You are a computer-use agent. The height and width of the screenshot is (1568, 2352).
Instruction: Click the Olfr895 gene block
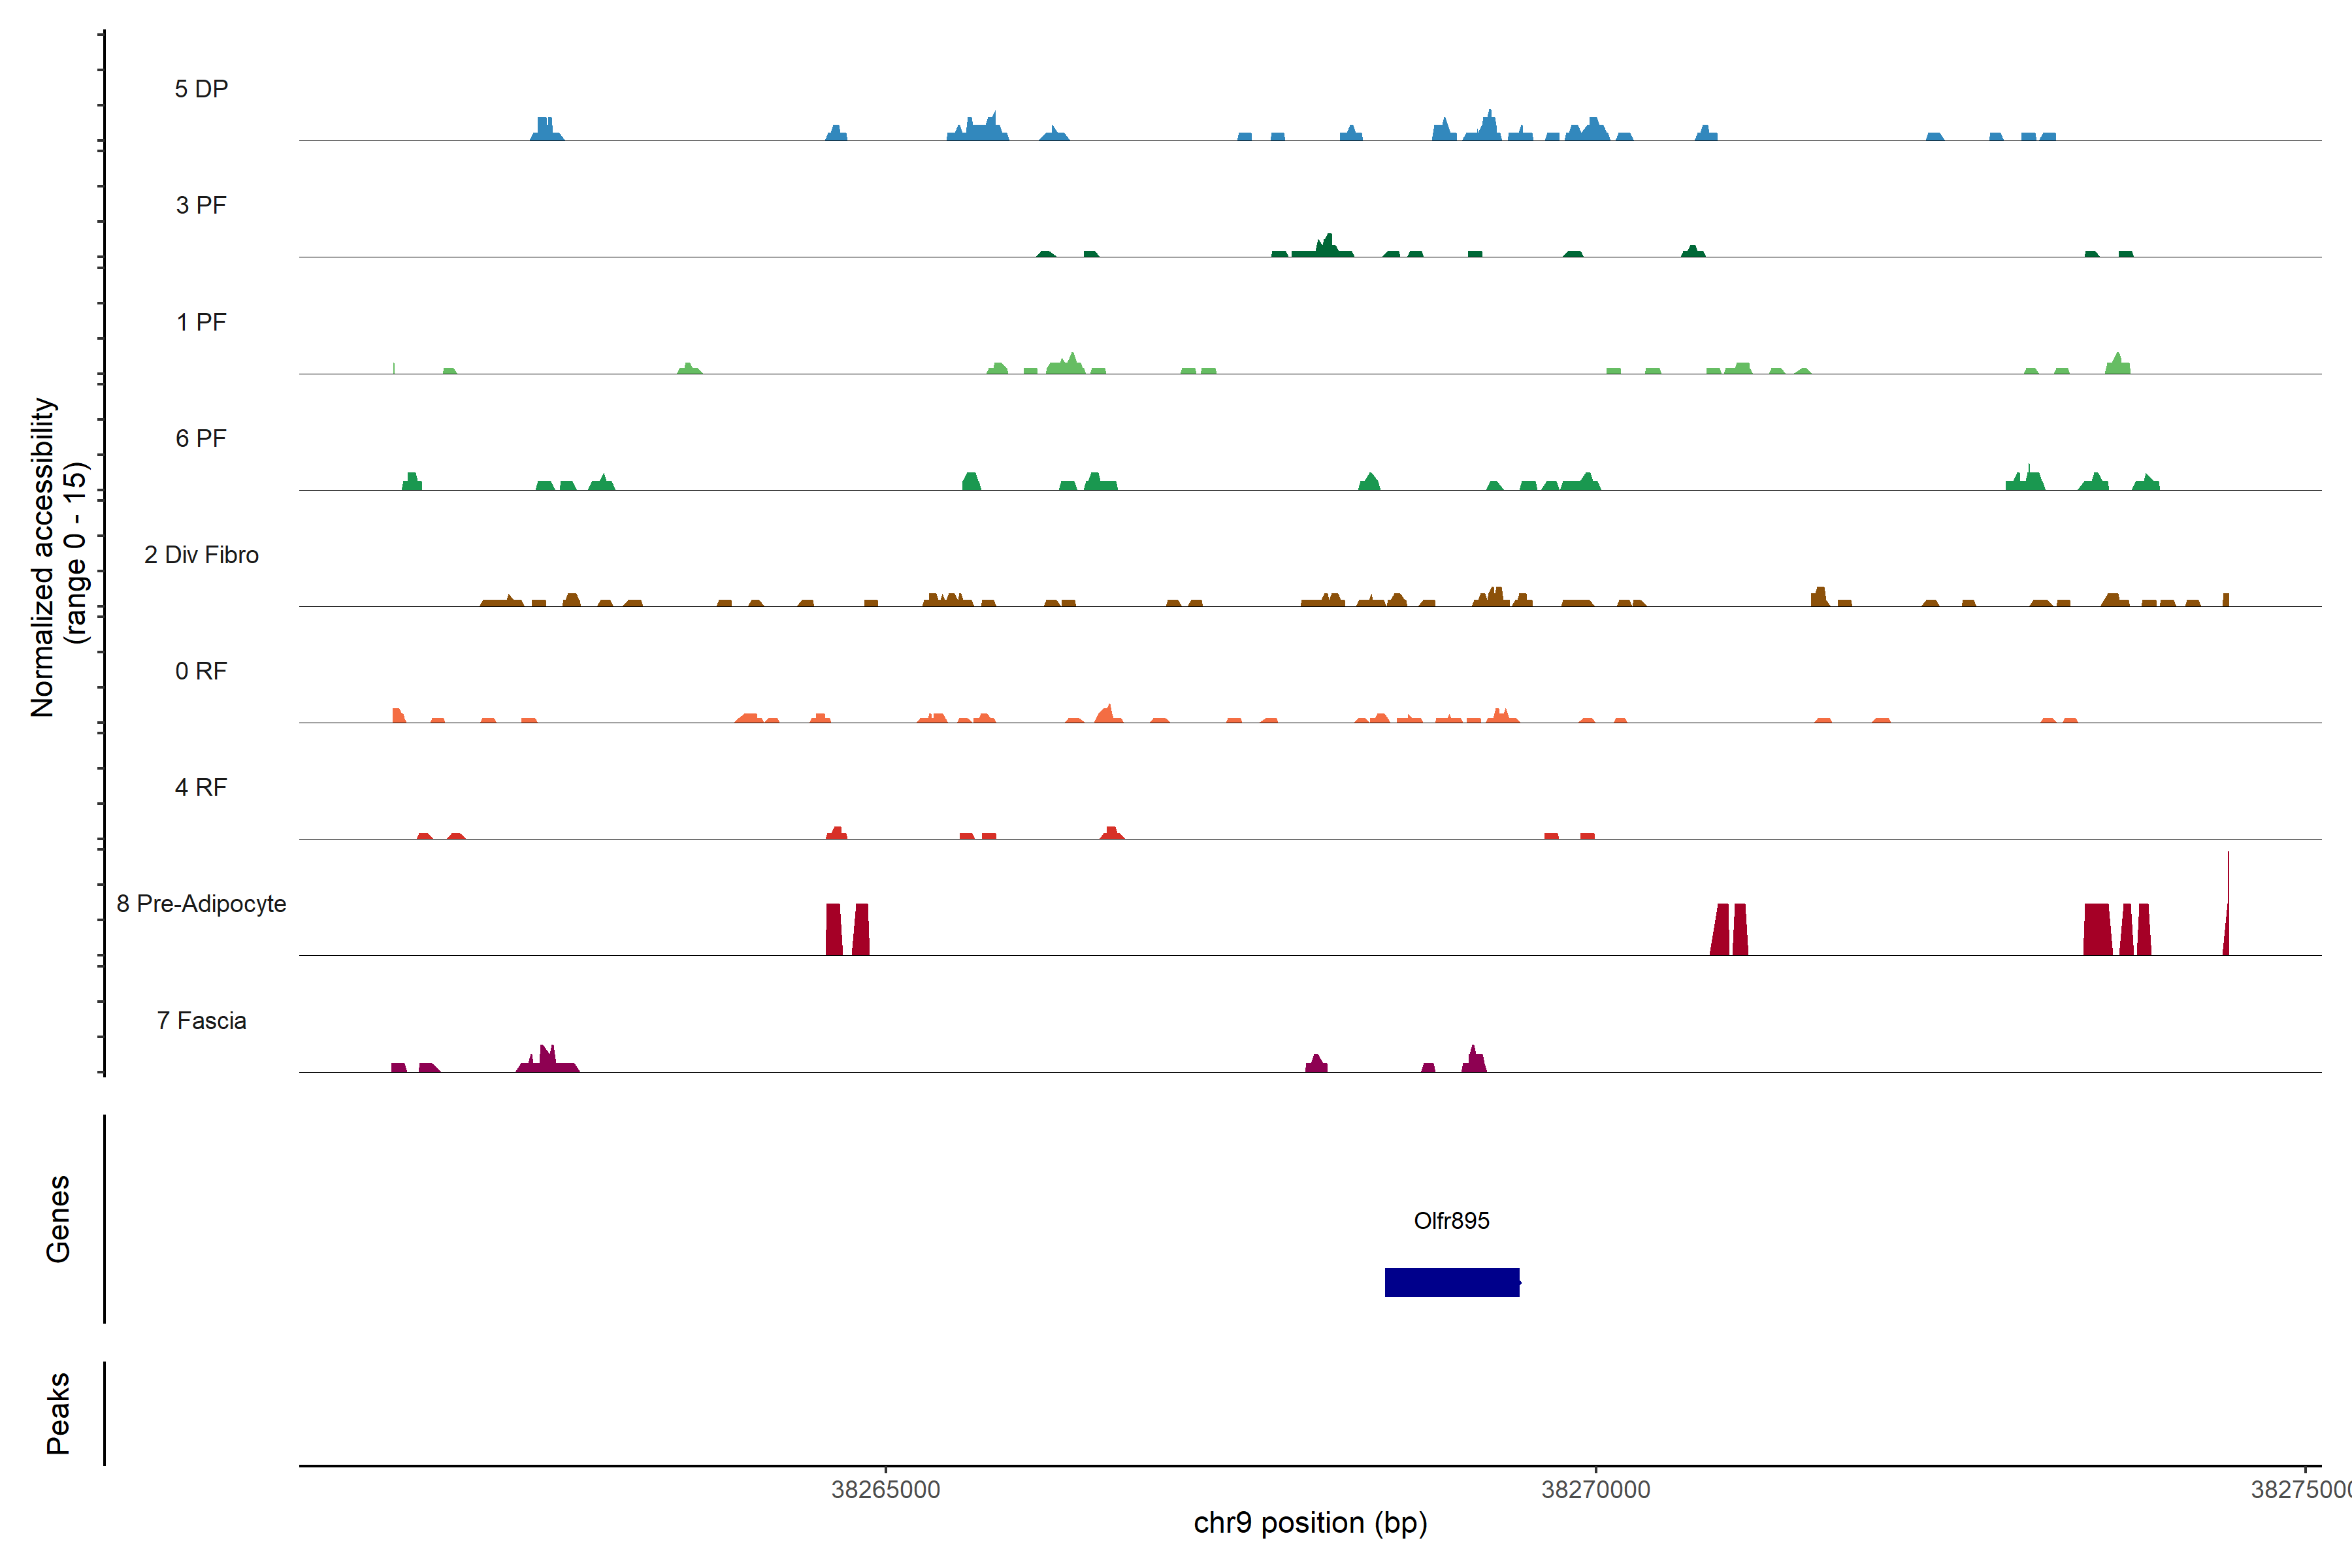pos(1451,1282)
